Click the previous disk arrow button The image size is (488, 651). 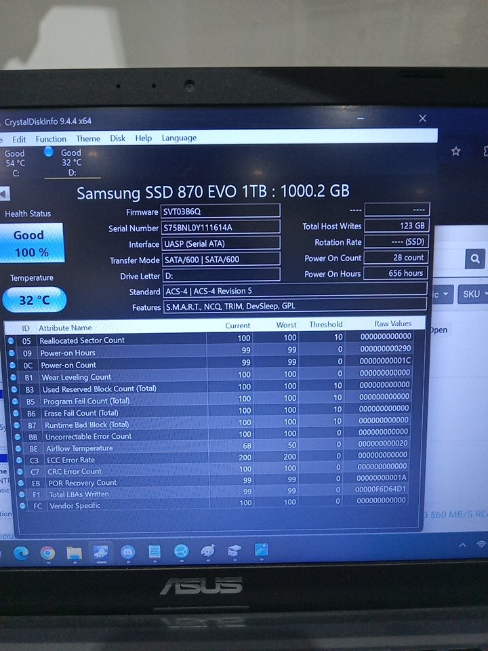pyautogui.click(x=5, y=193)
